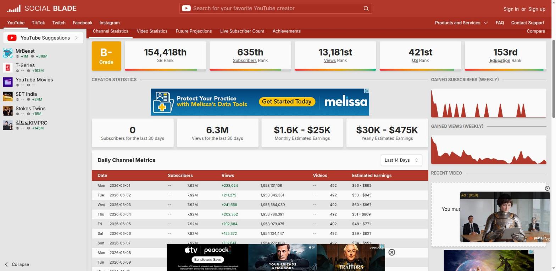This screenshot has width=556, height=271.
Task: Click the Gained Subscribers weekly chart
Action: 489,103
